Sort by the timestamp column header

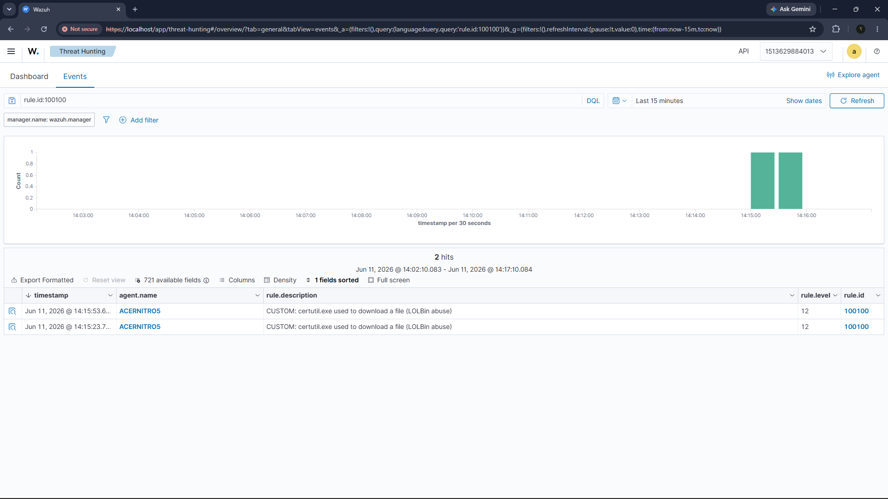coord(51,296)
